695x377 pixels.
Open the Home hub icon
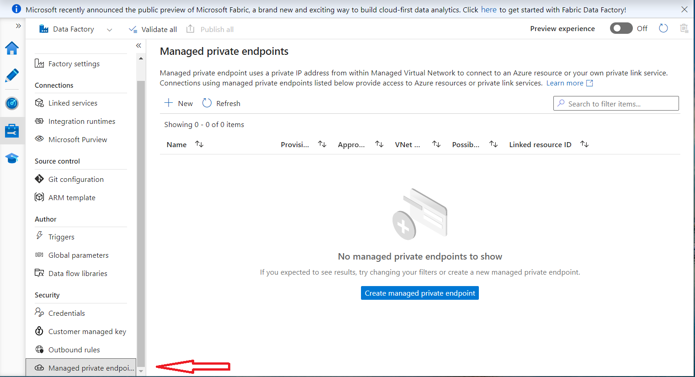point(12,48)
